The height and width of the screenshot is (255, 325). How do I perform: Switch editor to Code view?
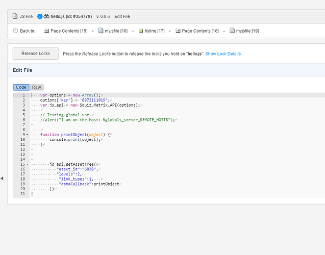[x=21, y=87]
